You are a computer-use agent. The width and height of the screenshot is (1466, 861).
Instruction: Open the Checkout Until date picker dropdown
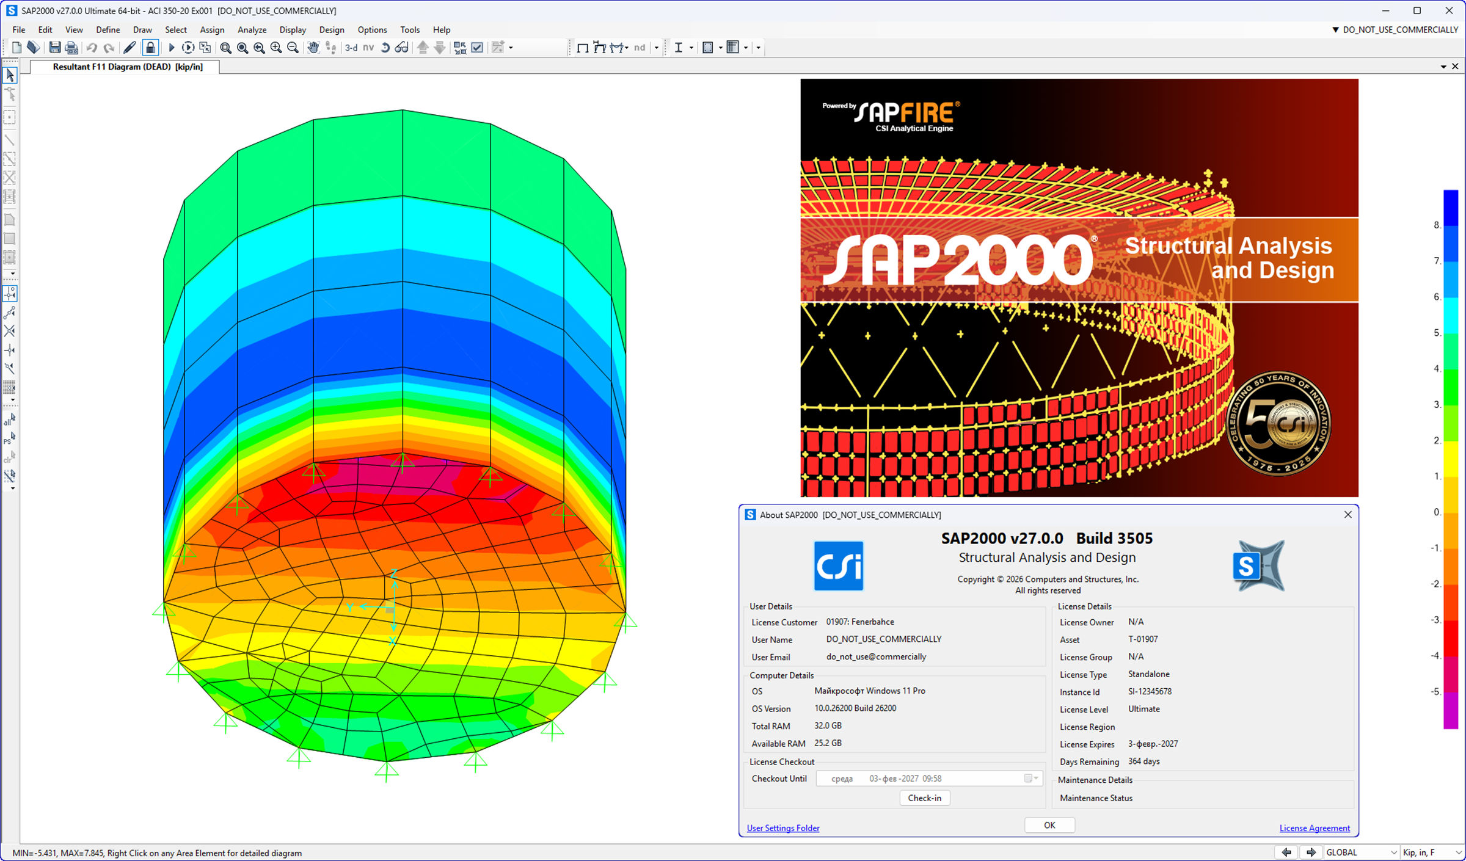coord(1032,779)
